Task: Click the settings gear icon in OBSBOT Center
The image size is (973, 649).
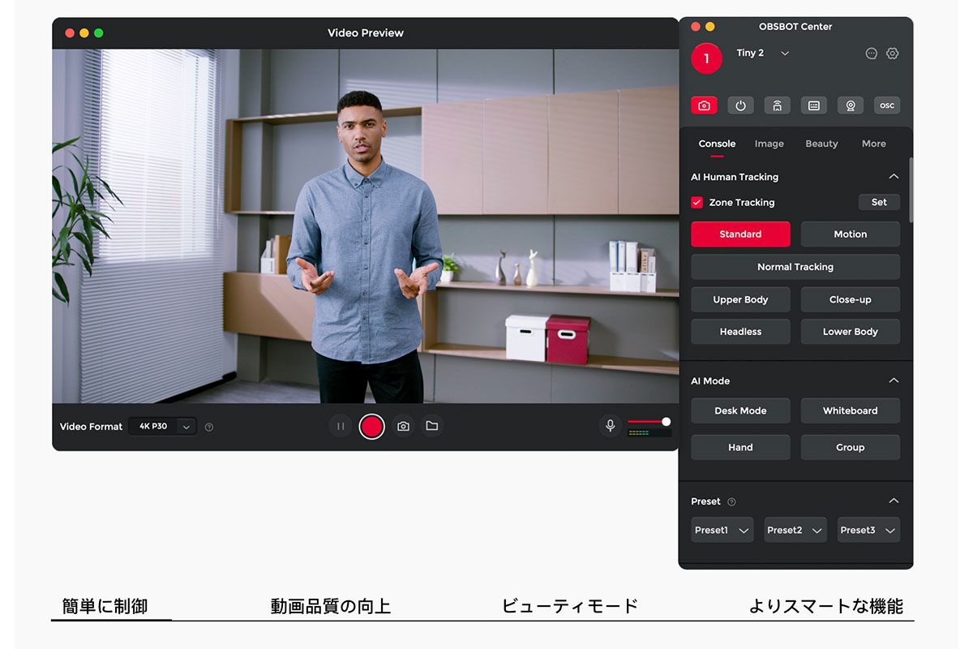Action: (x=892, y=53)
